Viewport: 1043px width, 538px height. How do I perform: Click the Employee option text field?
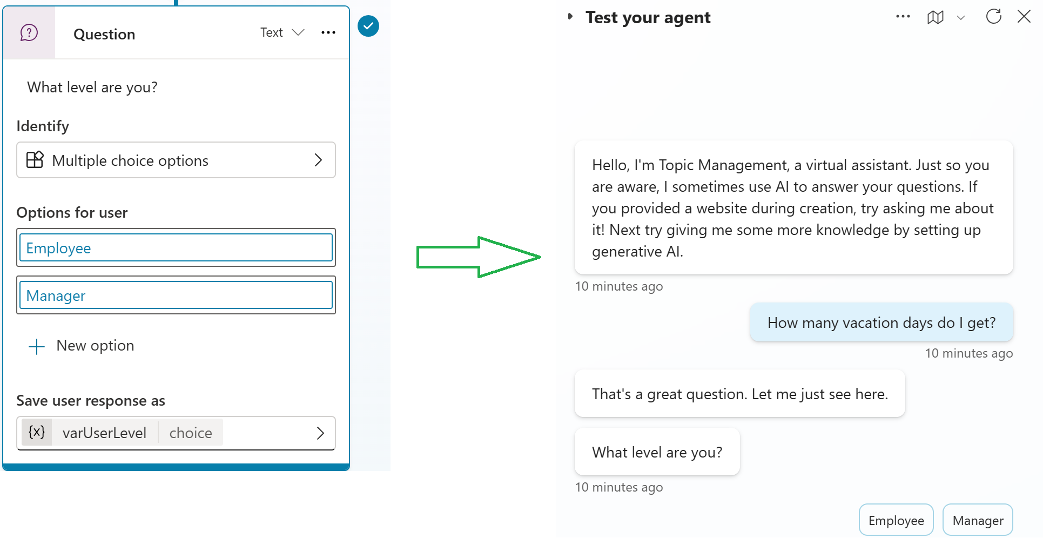point(176,248)
